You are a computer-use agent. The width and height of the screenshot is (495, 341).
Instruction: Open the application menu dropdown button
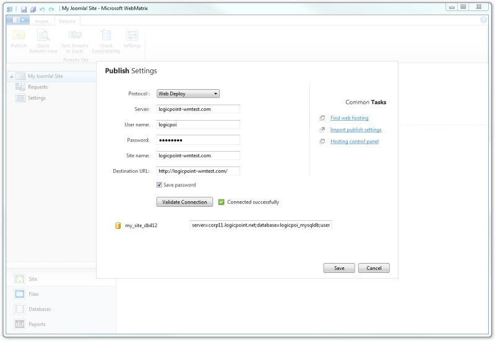19,20
